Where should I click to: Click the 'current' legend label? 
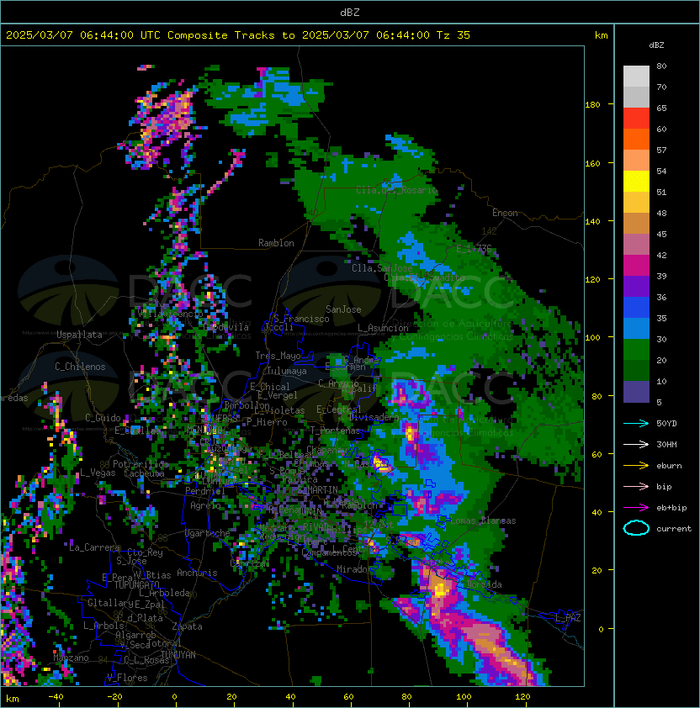tap(674, 528)
